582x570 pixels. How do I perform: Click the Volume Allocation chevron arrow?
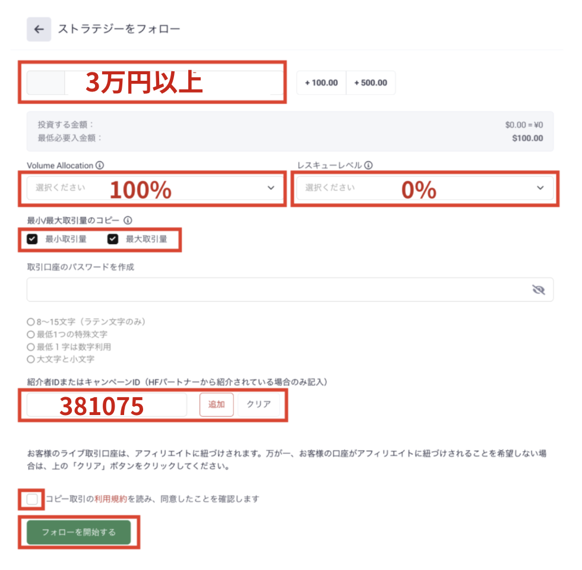pos(271,188)
